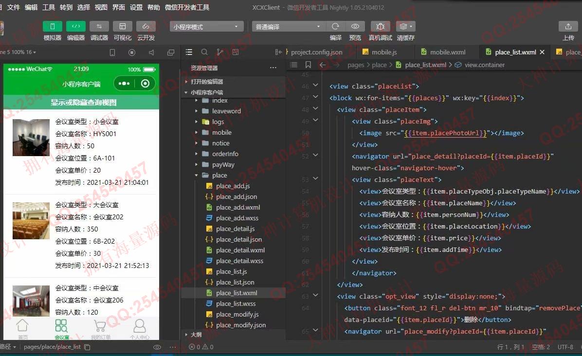Click view.container in the breadcrumb
The width and height of the screenshot is (582, 356).
484,65
